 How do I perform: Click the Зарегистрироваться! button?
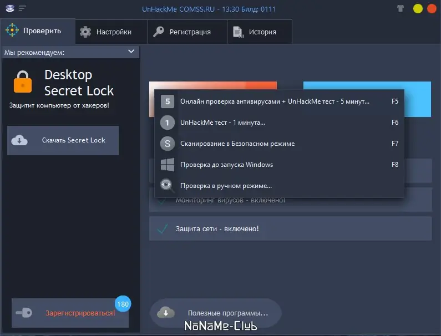coord(70,313)
